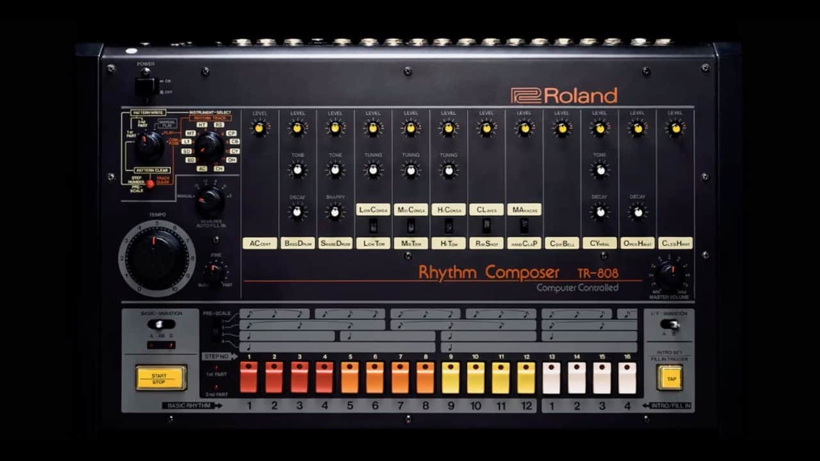Click the FINE tempo knob
The image size is (820, 461).
[215, 273]
